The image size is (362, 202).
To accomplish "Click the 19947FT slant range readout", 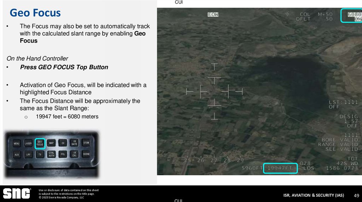I will tap(280, 168).
